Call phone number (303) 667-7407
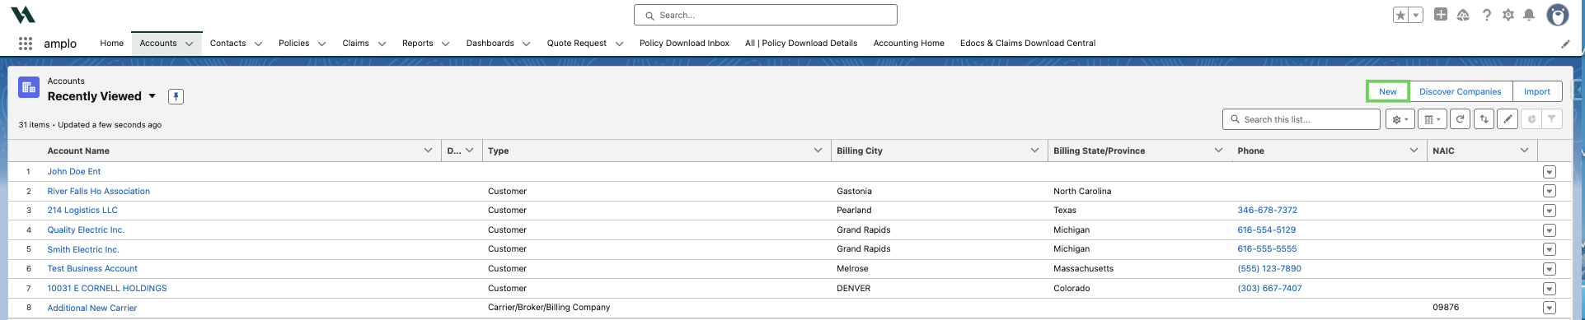Viewport: 1585px width, 320px height. 1269,289
